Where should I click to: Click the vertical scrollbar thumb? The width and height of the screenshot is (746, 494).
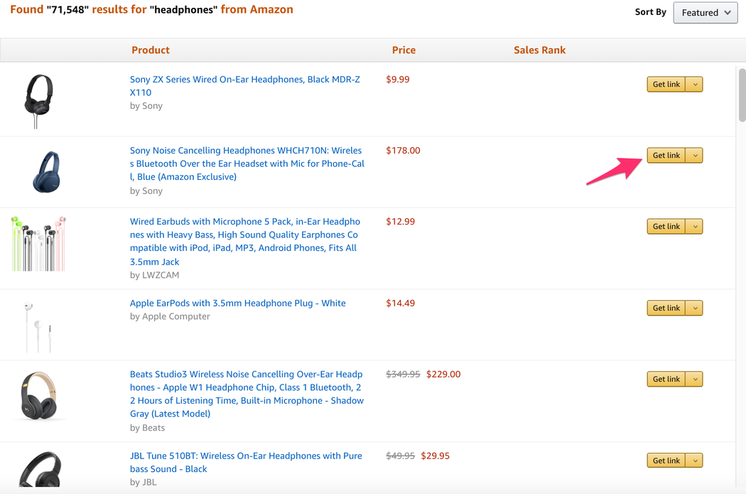(742, 95)
